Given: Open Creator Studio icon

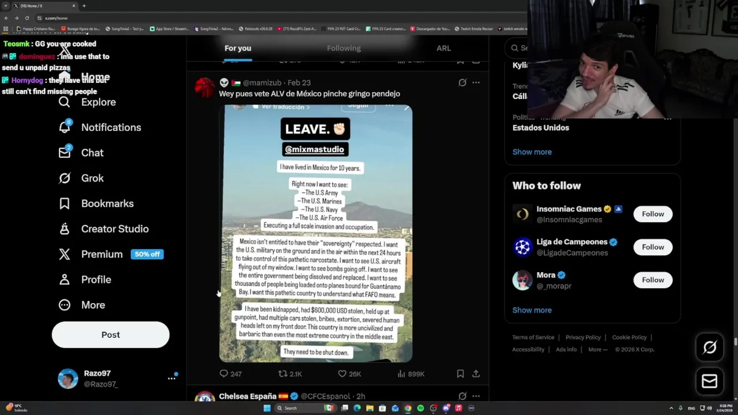Looking at the screenshot, I should click(65, 229).
